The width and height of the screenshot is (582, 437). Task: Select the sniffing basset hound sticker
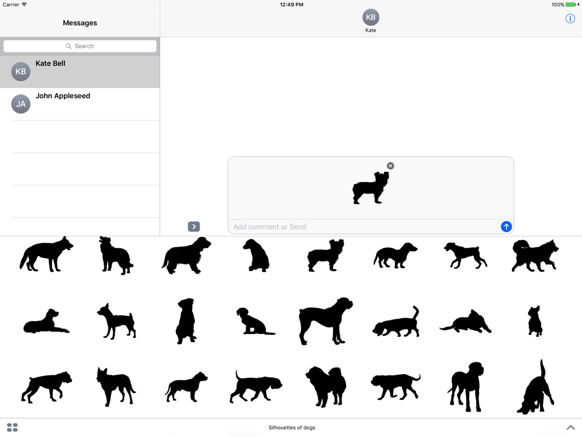[396, 322]
